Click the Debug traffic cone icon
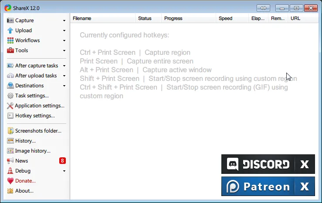 pyautogui.click(x=10, y=171)
